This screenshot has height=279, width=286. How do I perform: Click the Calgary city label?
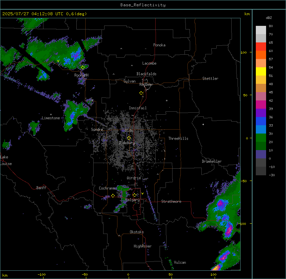(133, 200)
